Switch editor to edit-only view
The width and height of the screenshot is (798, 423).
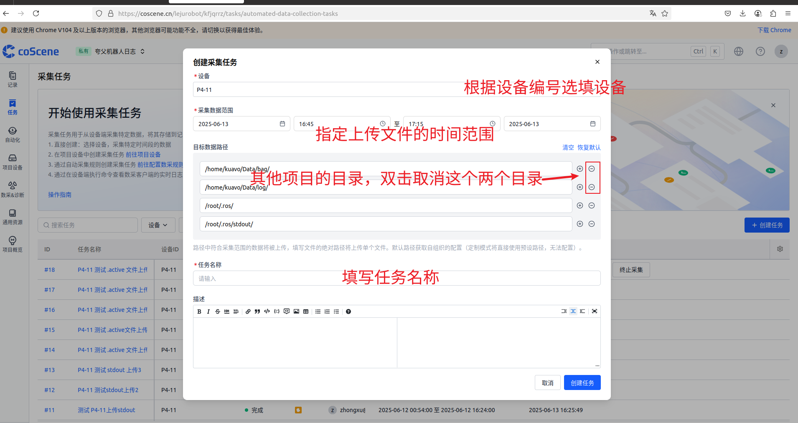coord(564,311)
